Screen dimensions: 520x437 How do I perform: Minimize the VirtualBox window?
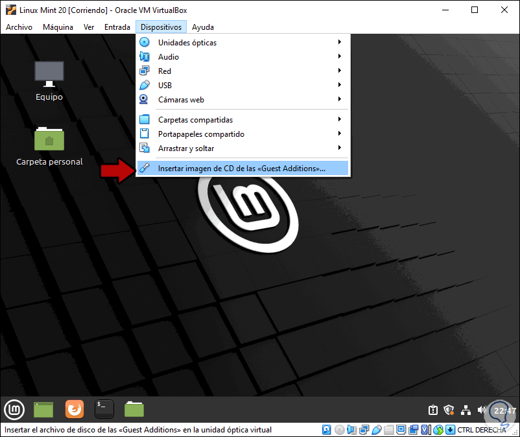coord(445,10)
